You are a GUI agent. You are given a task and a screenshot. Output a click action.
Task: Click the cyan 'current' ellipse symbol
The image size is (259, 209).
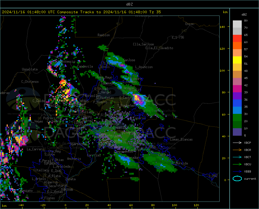pyautogui.click(x=237, y=179)
